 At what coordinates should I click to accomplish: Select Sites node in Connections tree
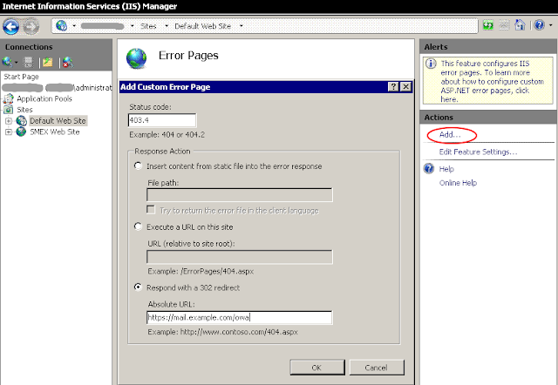[24, 110]
